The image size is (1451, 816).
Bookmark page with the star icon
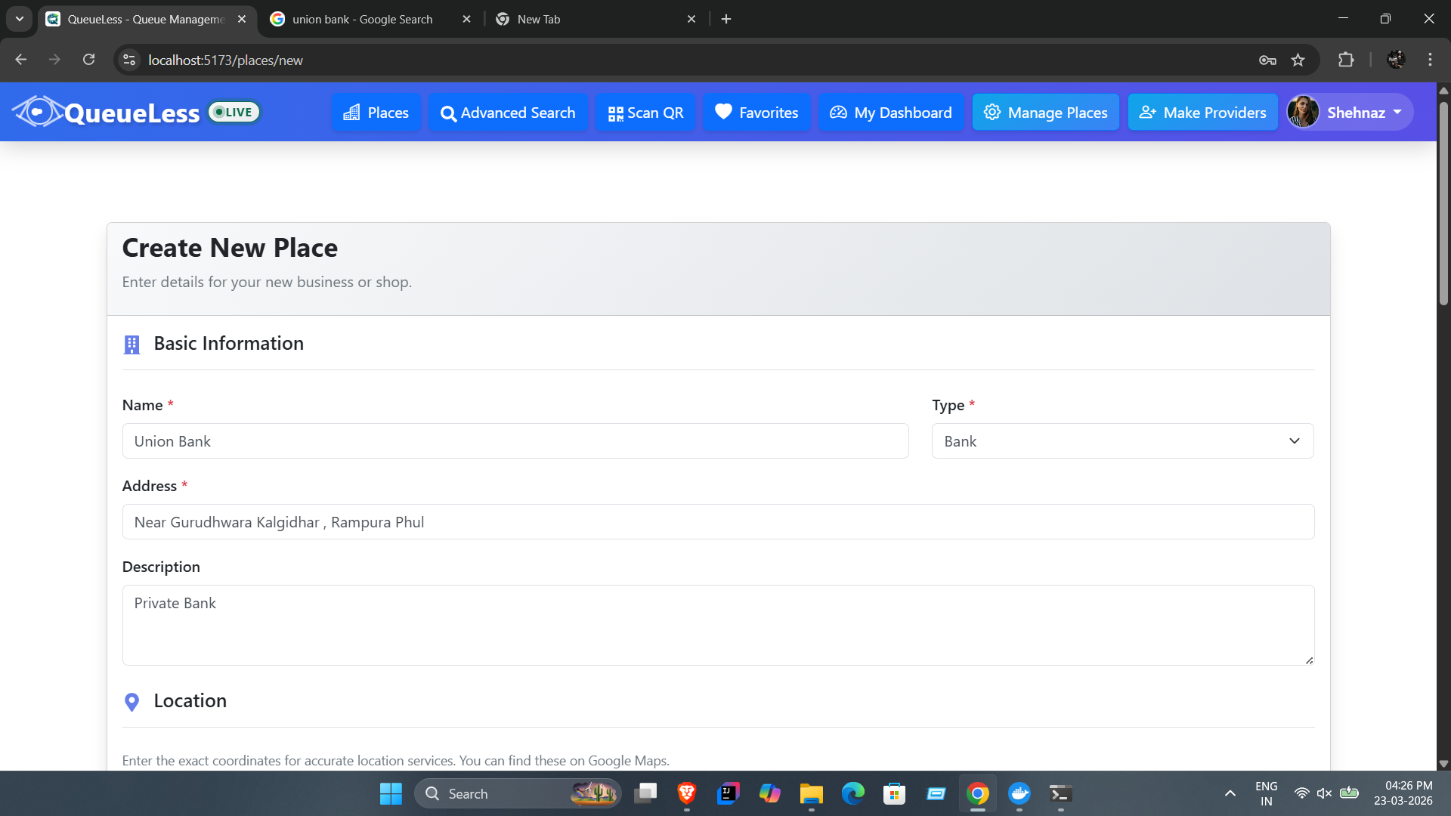[1298, 60]
